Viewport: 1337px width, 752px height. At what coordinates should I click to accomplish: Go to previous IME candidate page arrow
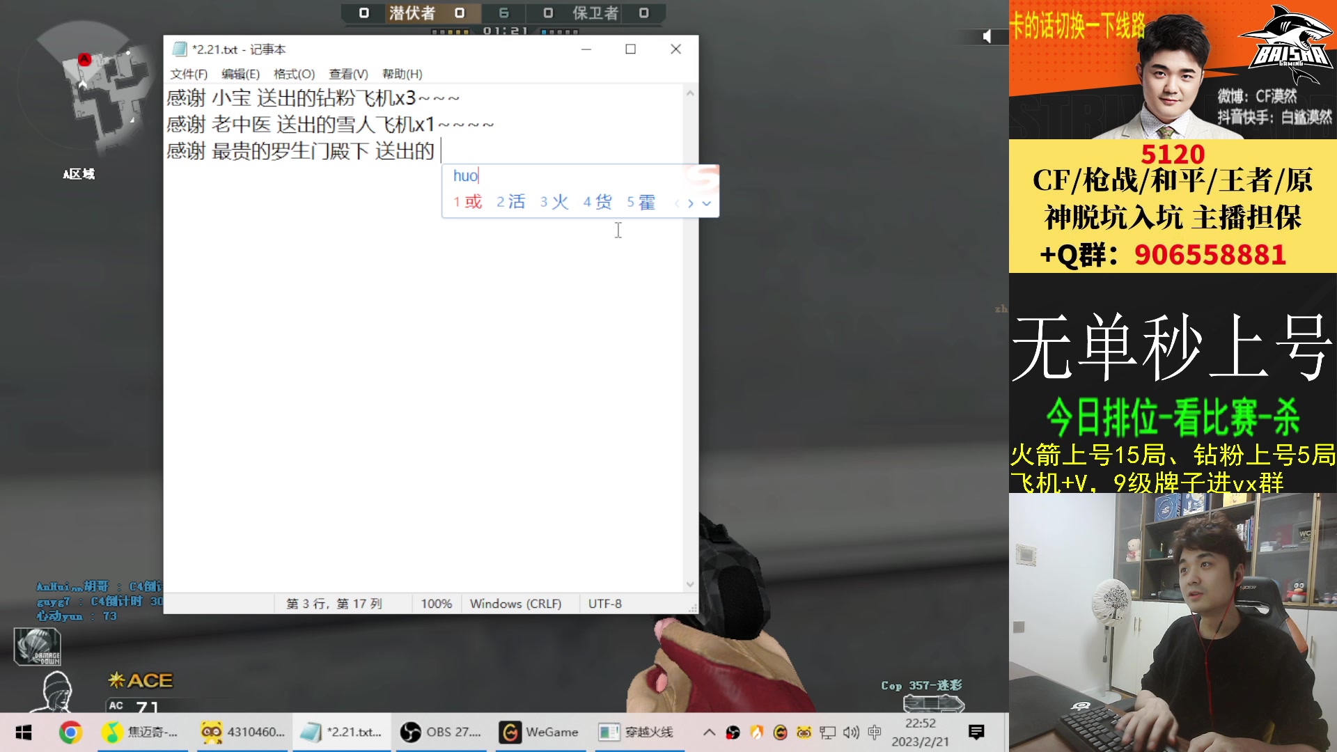[x=677, y=203]
